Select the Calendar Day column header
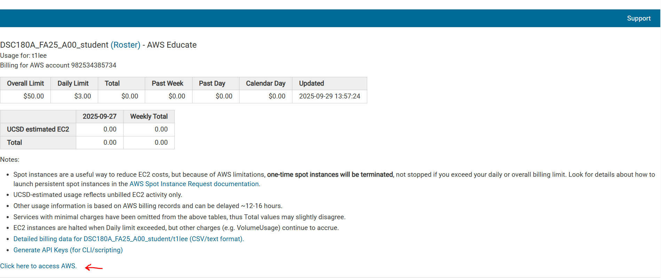661x278 pixels. point(266,84)
